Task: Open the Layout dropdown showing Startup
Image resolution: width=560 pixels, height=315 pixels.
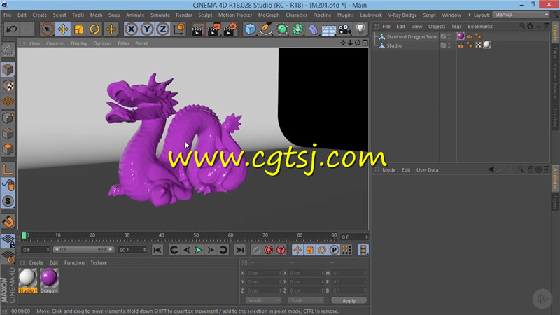Action: point(521,15)
